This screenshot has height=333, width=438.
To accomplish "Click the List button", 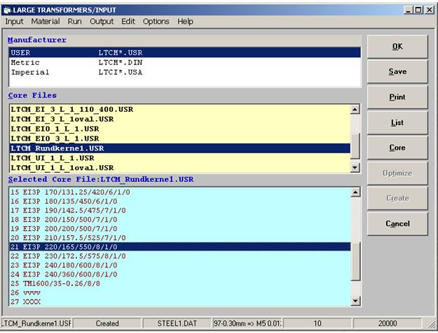I will [397, 122].
